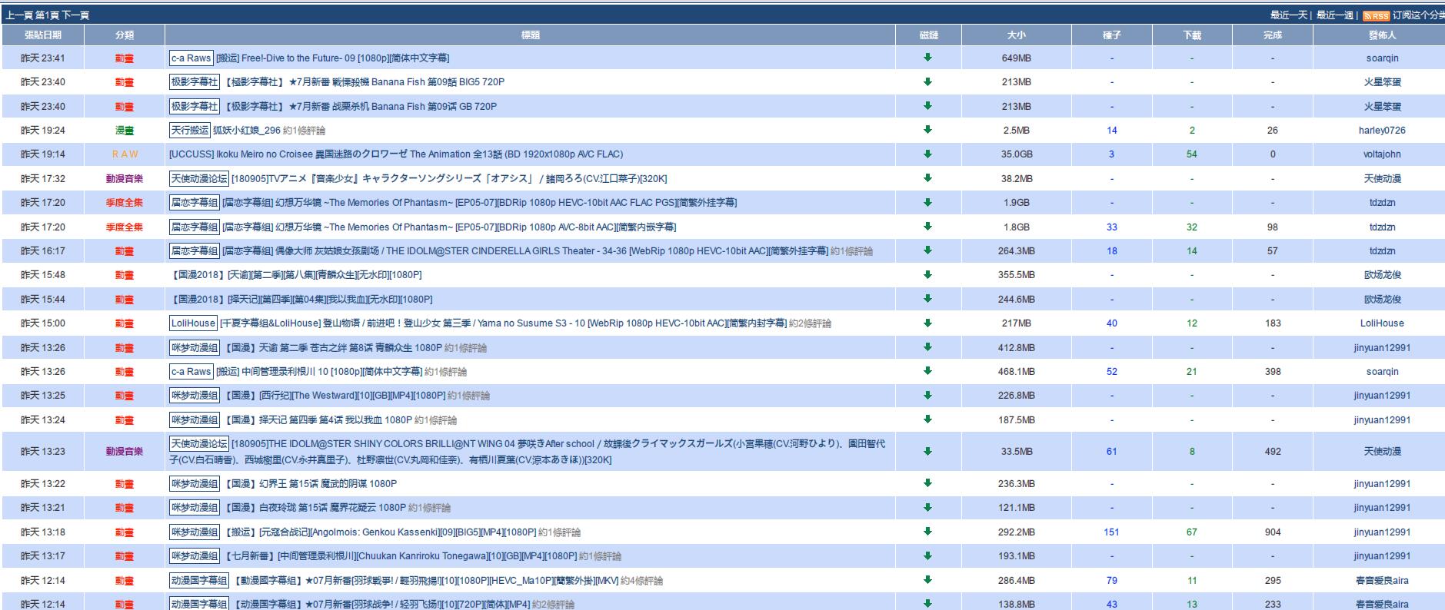Click magnet arrow for 幻想万华镜 HEVC-10bit row
The width and height of the screenshot is (1445, 610).
[927, 202]
